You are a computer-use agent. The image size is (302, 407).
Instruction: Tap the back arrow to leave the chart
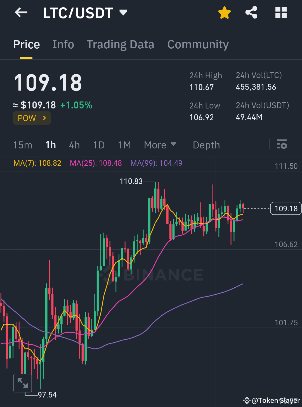point(21,12)
